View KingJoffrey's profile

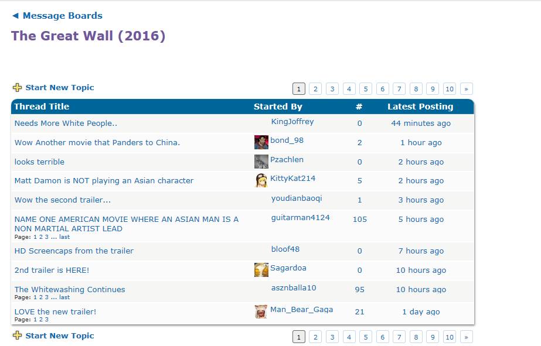[x=292, y=122]
